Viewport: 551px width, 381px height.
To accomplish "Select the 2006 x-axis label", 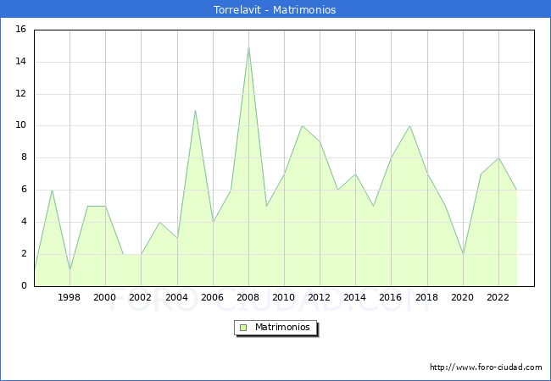I will (x=212, y=297).
